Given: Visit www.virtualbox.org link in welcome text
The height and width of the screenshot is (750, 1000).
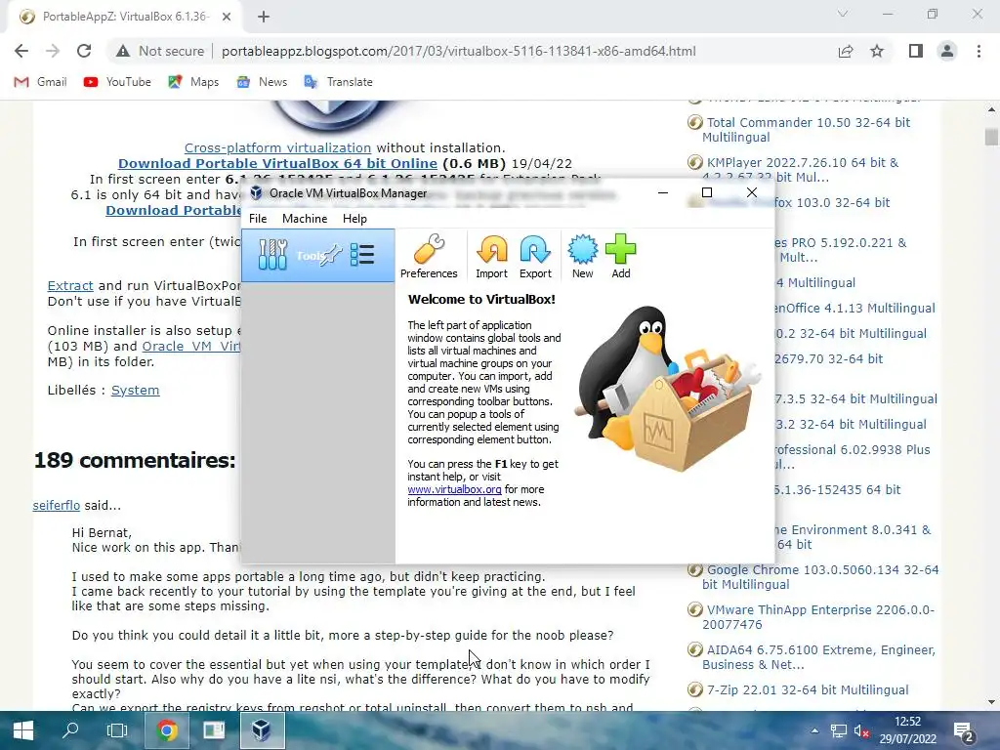Looking at the screenshot, I should pos(454,489).
